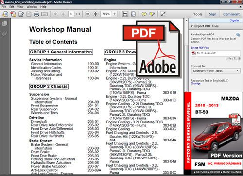Open the Edit menu
243x176 pixels.
coord(12,7)
